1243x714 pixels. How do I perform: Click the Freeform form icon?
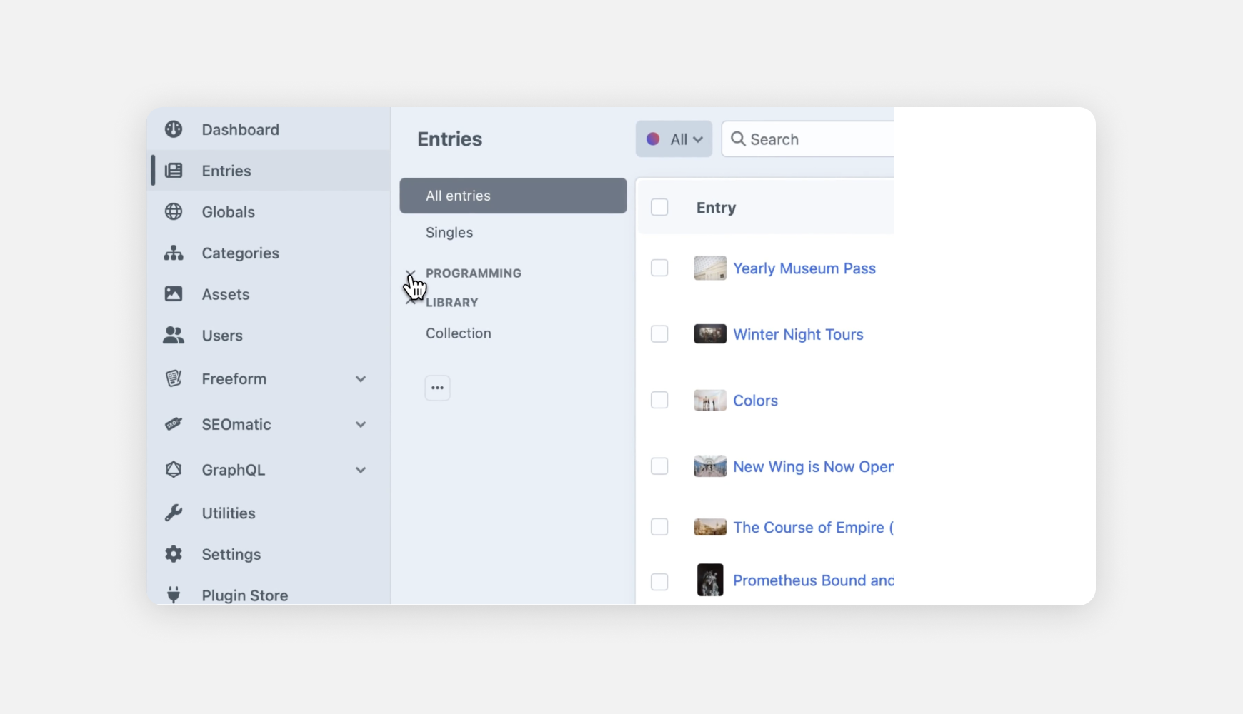[x=174, y=378]
